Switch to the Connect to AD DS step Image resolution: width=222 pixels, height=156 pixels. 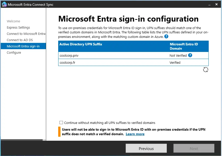pyautogui.click(x=20, y=40)
